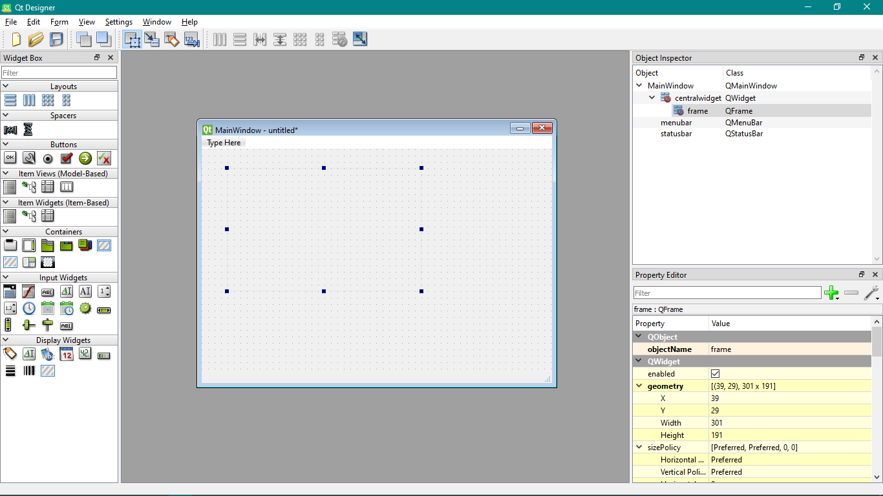883x496 pixels.
Task: Click the Width value 301
Action: click(790, 423)
